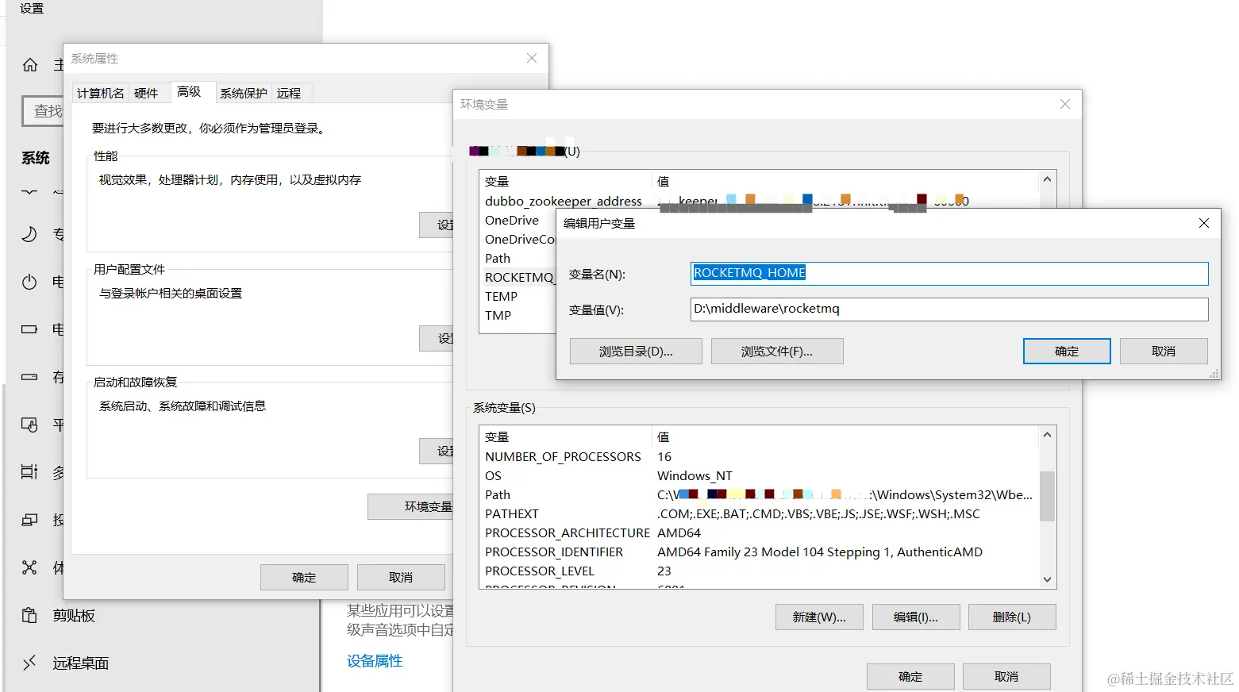The width and height of the screenshot is (1239, 692).
Task: Click scroll up arrow of system variables list
Action: point(1047,435)
